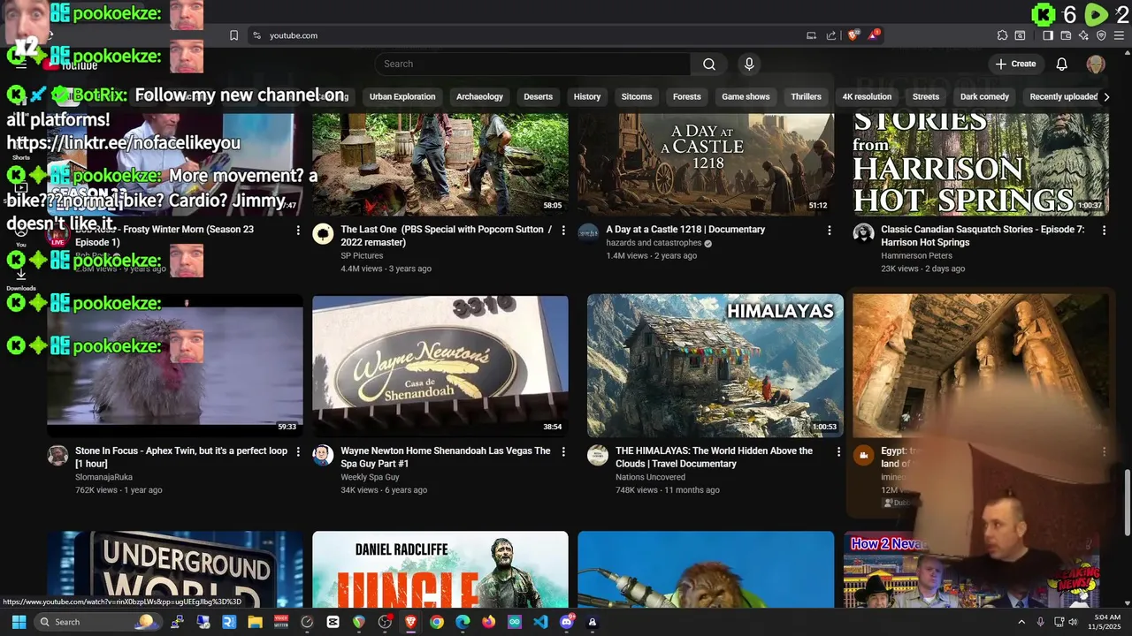The image size is (1132, 636).
Task: Start voice search with the microphone
Action: point(749,64)
